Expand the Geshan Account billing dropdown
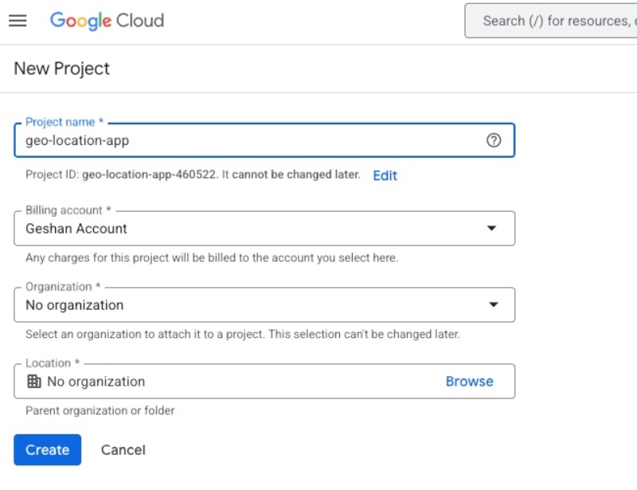 [494, 228]
